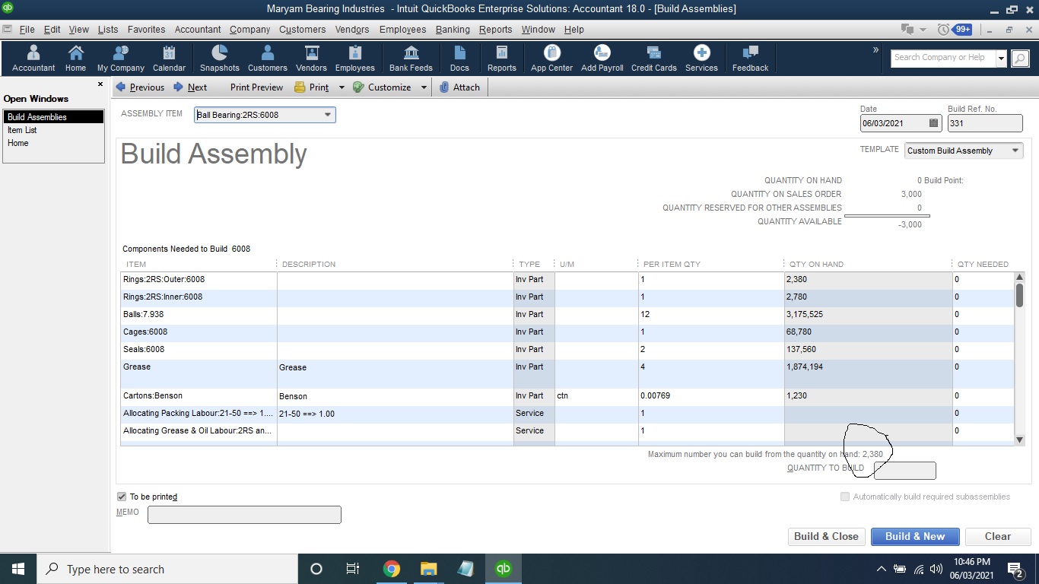
Task: Click the reminders clock 99+ icon
Action: pos(955,30)
